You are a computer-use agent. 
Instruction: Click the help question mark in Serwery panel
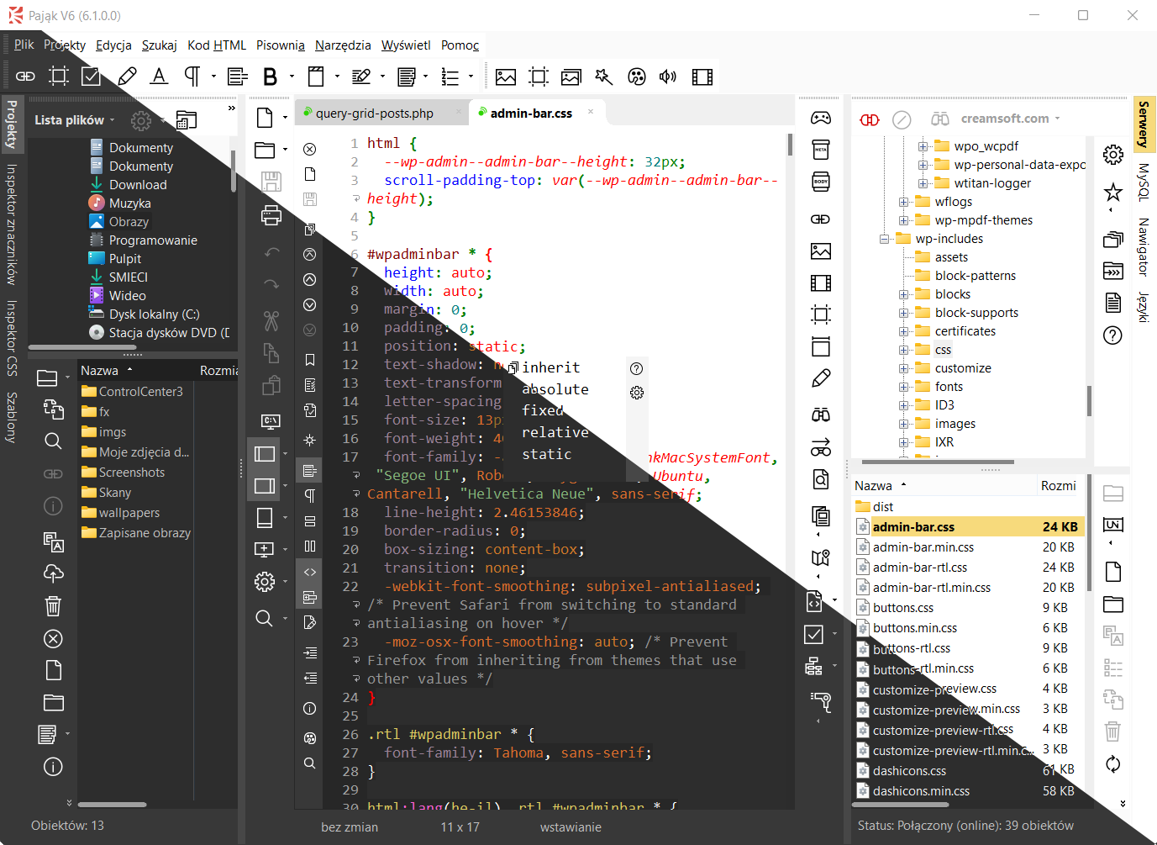[x=1112, y=335]
